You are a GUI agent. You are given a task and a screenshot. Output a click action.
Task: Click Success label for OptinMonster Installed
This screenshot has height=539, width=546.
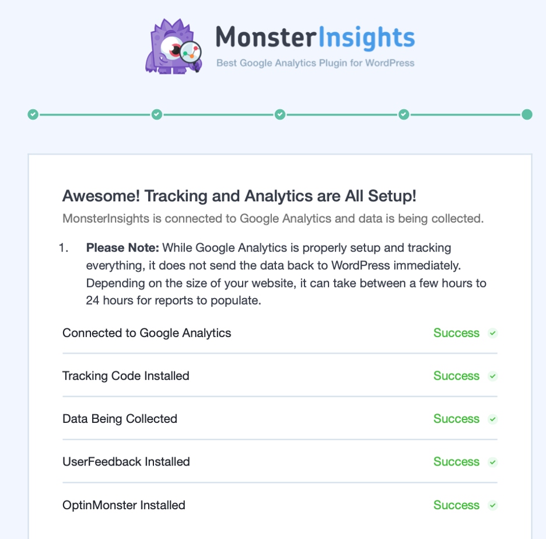456,505
